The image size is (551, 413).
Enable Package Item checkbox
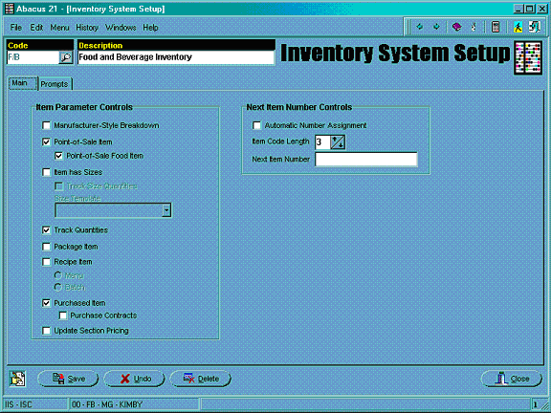(x=46, y=247)
